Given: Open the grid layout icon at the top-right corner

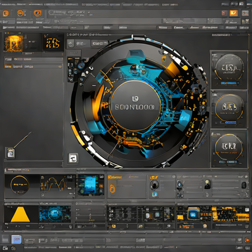Looking at the screenshot, I should (245, 13).
